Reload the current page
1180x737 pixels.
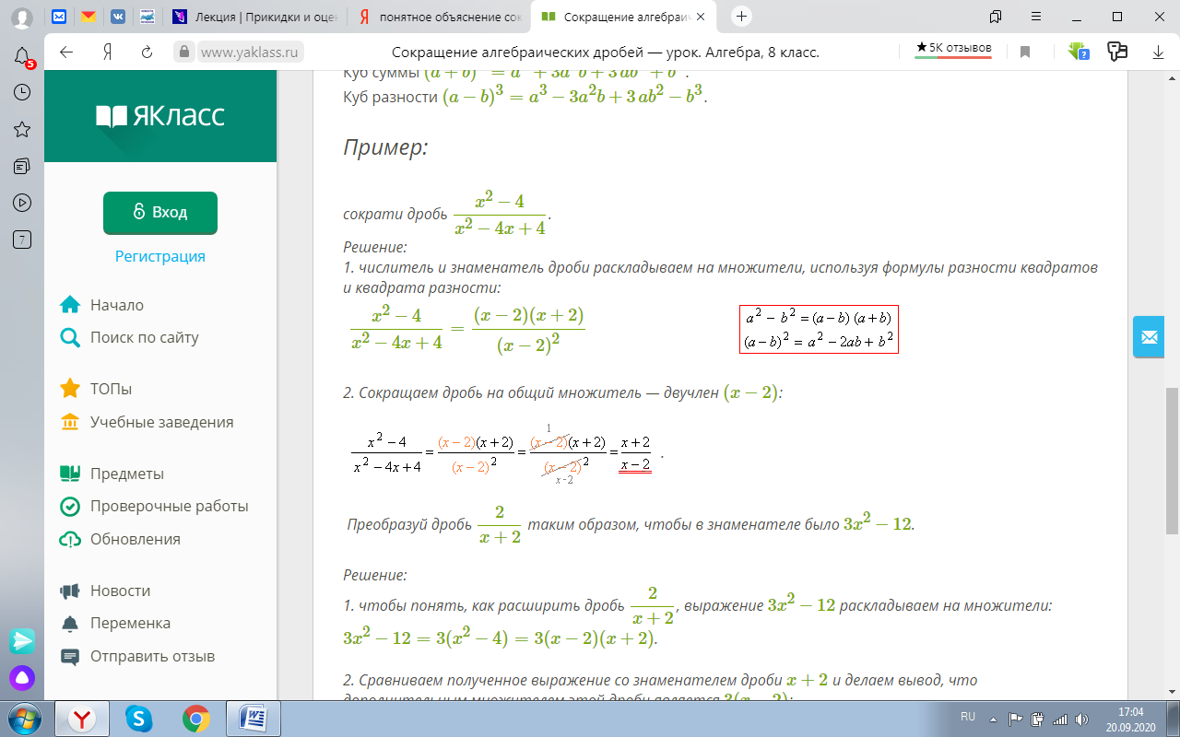pos(147,53)
